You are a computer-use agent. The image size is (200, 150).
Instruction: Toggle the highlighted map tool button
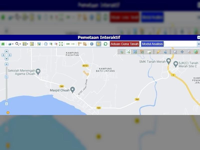click(x=98, y=44)
